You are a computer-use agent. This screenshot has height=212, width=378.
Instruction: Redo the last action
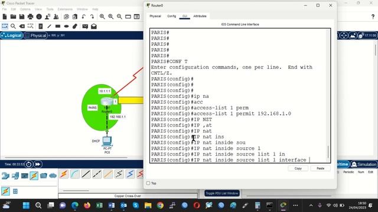[x=92, y=16]
